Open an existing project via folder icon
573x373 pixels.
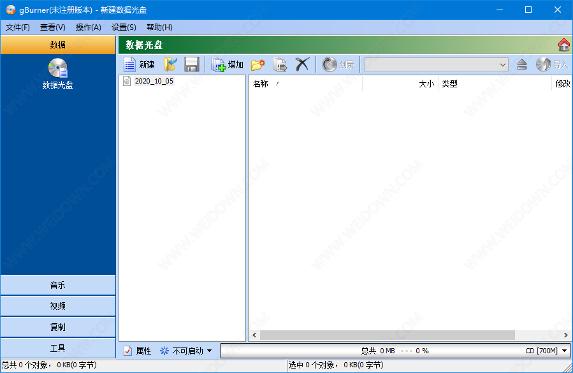[170, 65]
